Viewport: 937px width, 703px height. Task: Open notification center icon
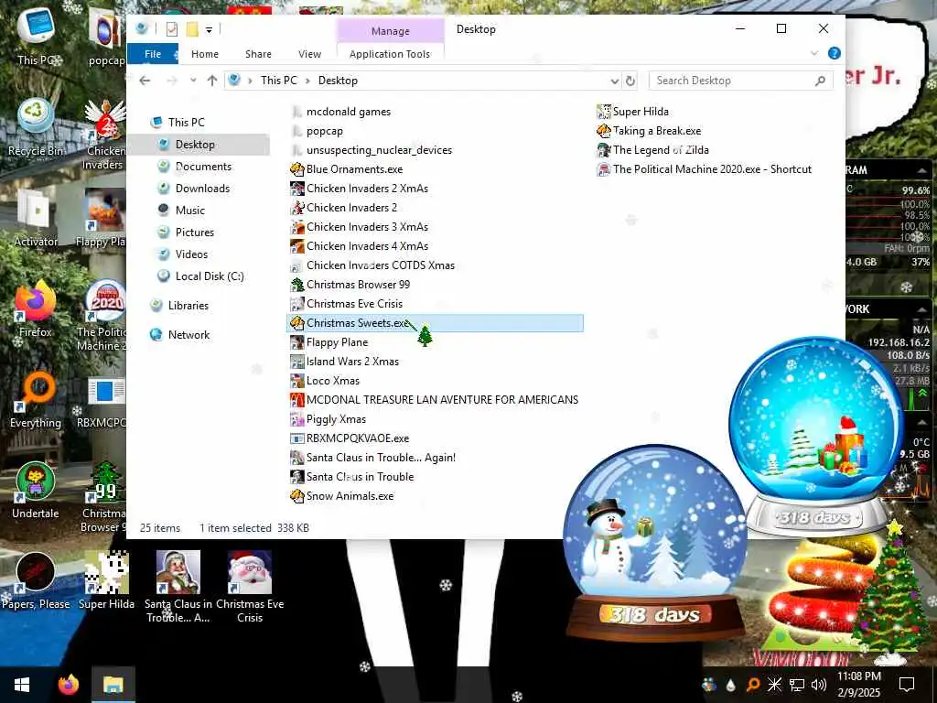click(907, 685)
